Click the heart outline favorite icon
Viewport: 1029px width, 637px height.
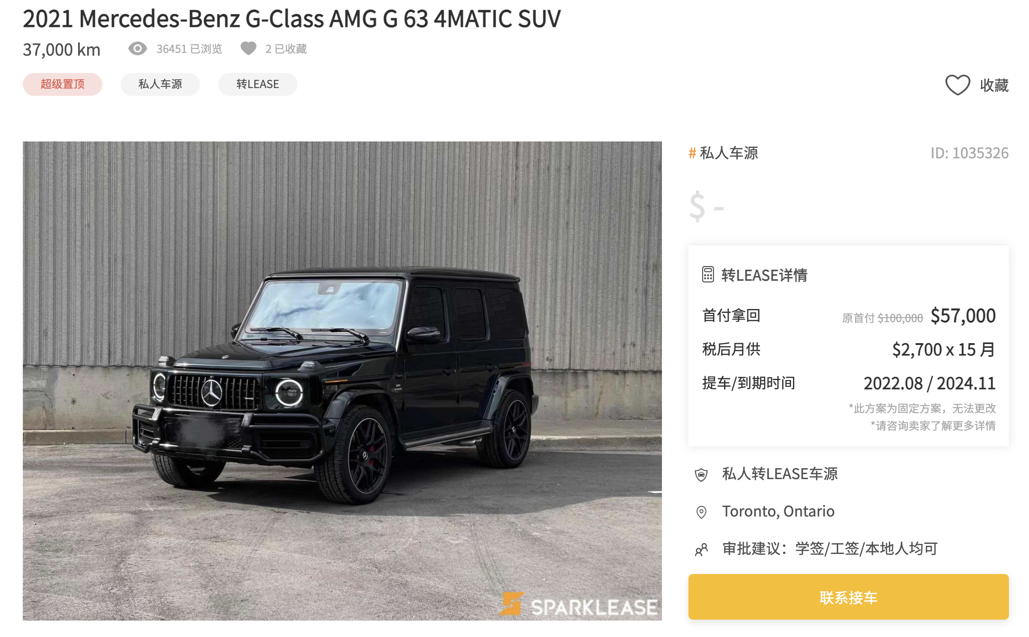pyautogui.click(x=957, y=85)
